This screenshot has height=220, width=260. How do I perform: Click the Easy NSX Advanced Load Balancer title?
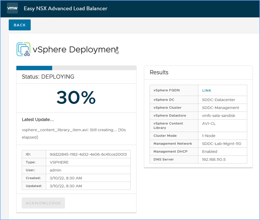coord(65,8)
